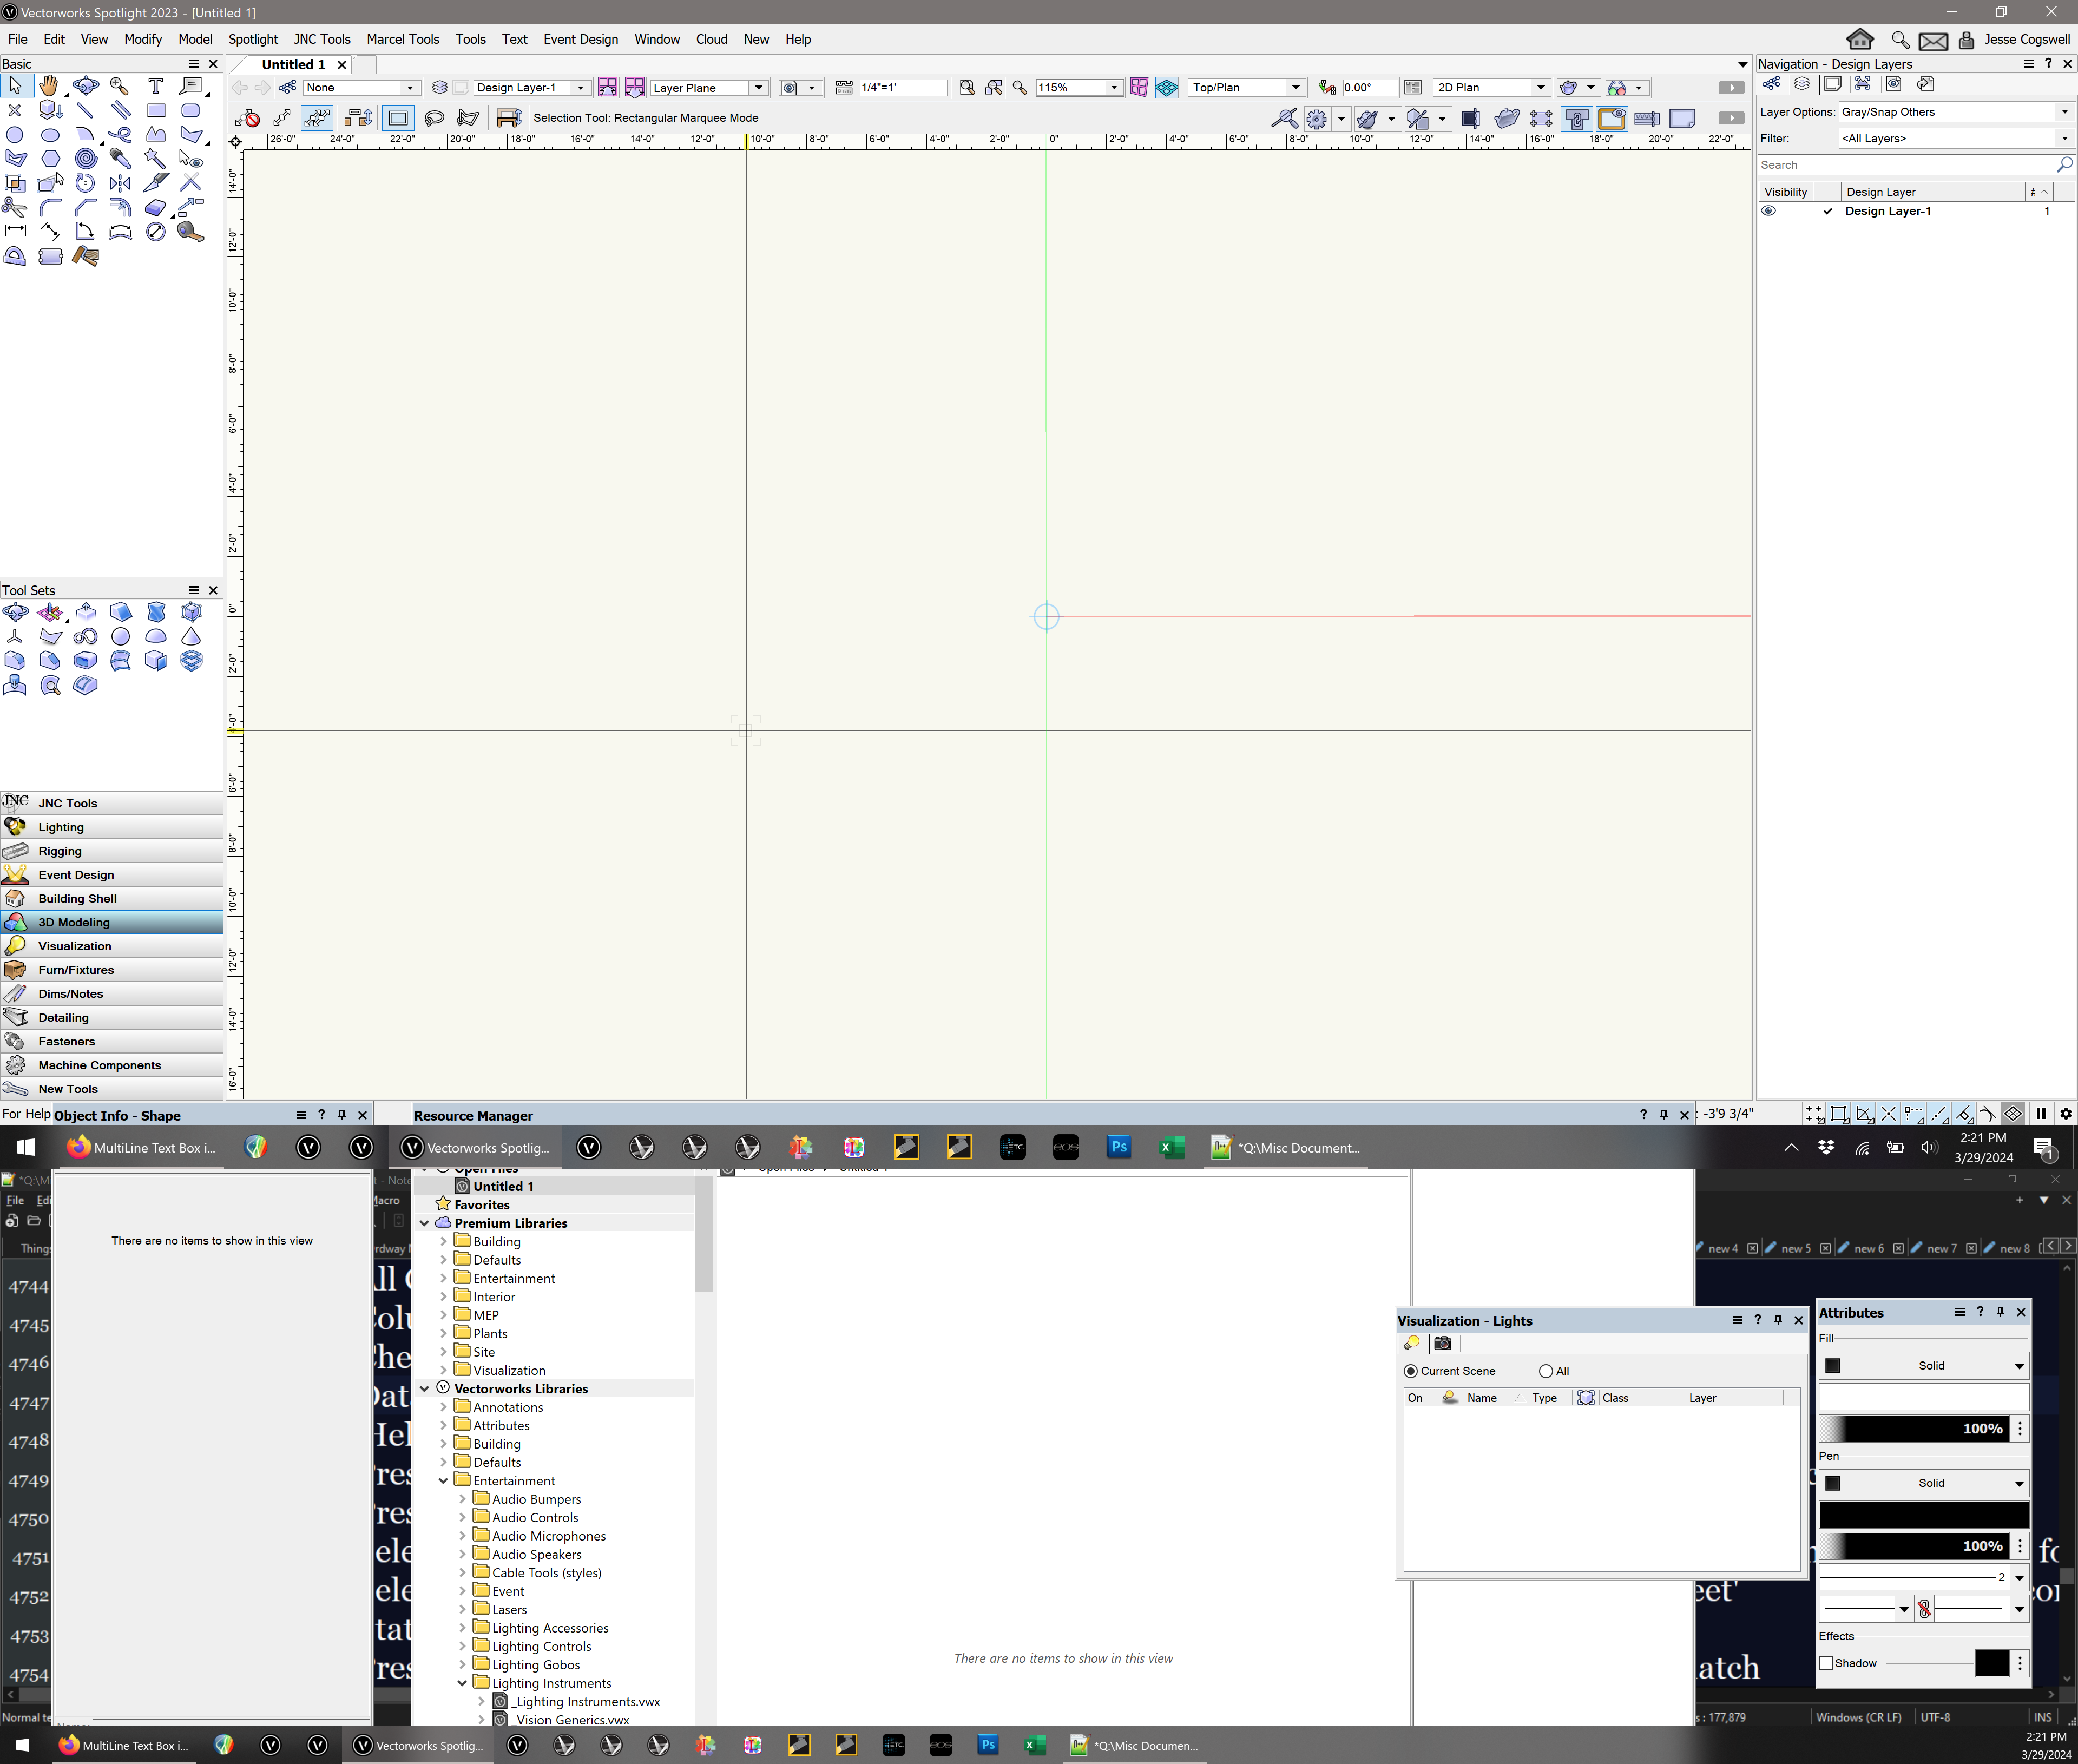Click the black pen color swatch
This screenshot has height=1764, width=2078.
click(x=1922, y=1514)
